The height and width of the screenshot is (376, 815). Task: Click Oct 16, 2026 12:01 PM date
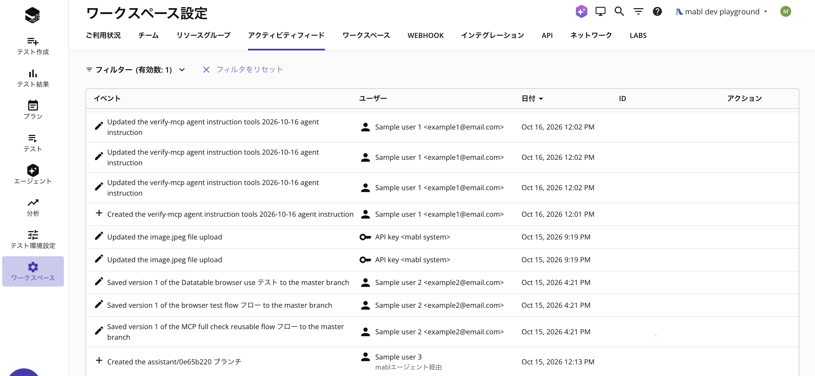(558, 214)
